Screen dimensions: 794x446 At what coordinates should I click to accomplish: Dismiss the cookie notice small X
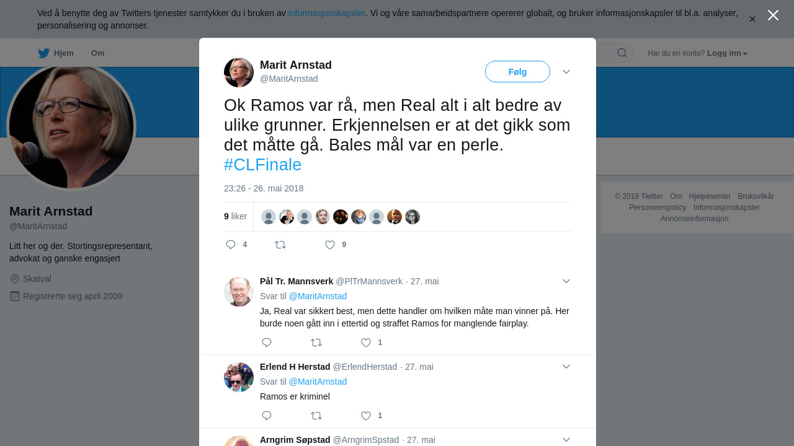pyautogui.click(x=752, y=19)
